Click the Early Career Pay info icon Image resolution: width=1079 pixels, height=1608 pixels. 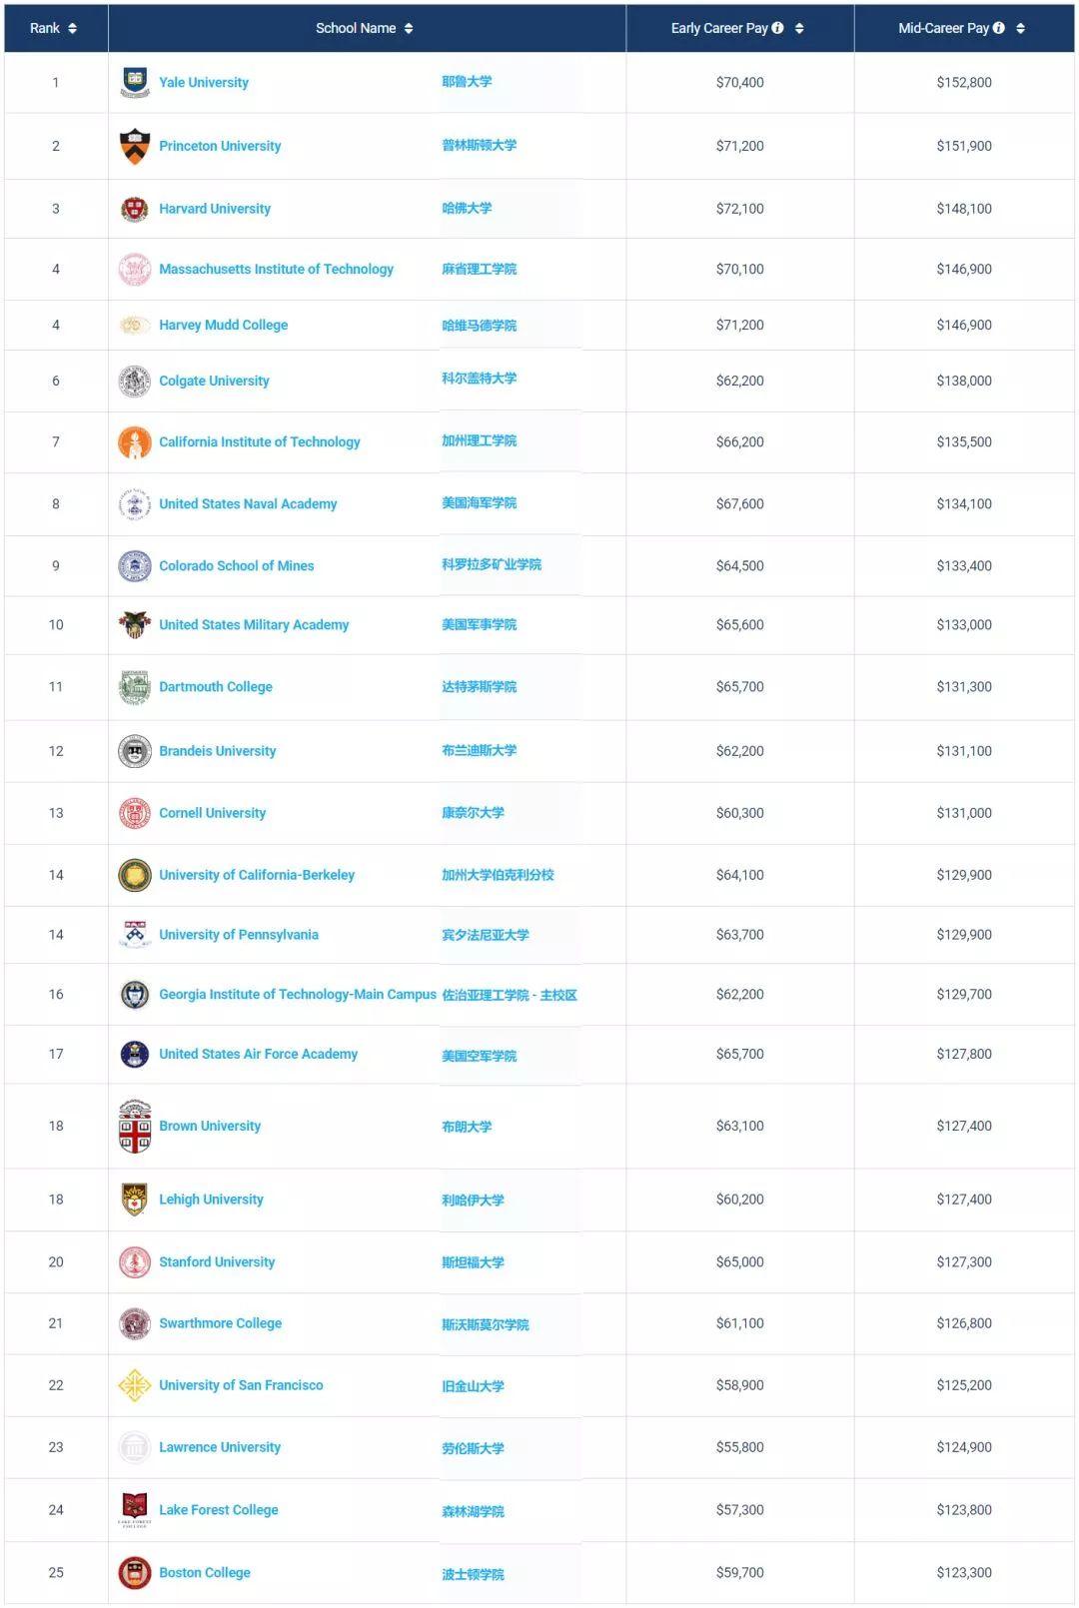(778, 28)
